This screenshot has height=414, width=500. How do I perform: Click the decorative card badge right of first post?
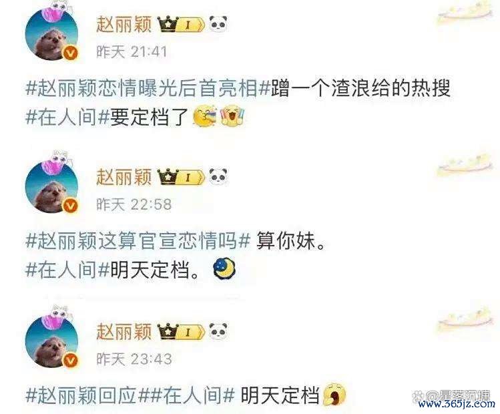465,13
